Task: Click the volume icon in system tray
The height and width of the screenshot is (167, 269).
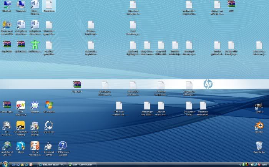Action: 259,165
